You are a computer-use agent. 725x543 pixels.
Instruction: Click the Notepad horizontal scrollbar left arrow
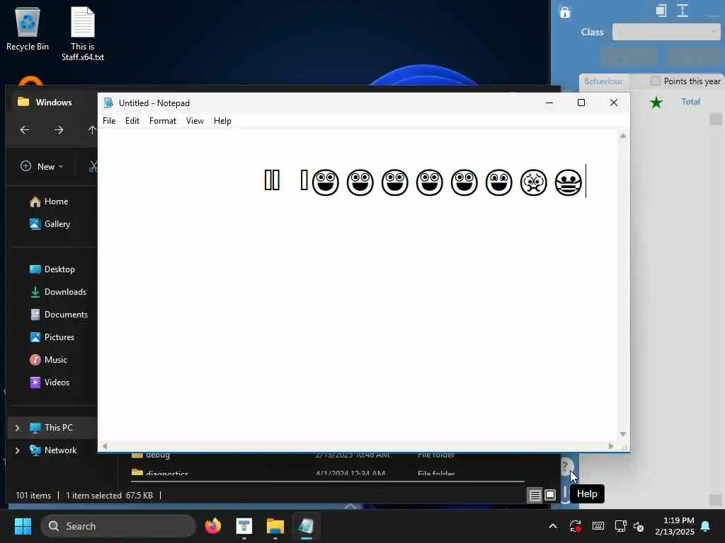105,446
